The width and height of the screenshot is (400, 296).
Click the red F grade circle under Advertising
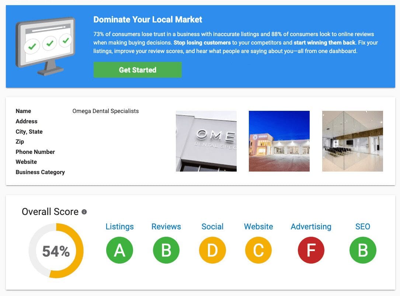tap(311, 250)
